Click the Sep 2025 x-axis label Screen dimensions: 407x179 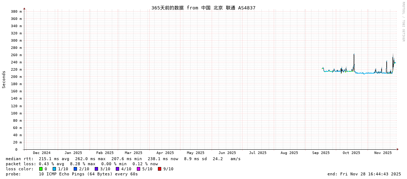pyautogui.click(x=321, y=153)
